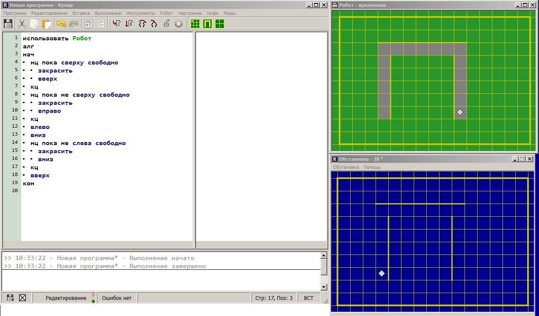Open the Программа menu

(x=15, y=13)
